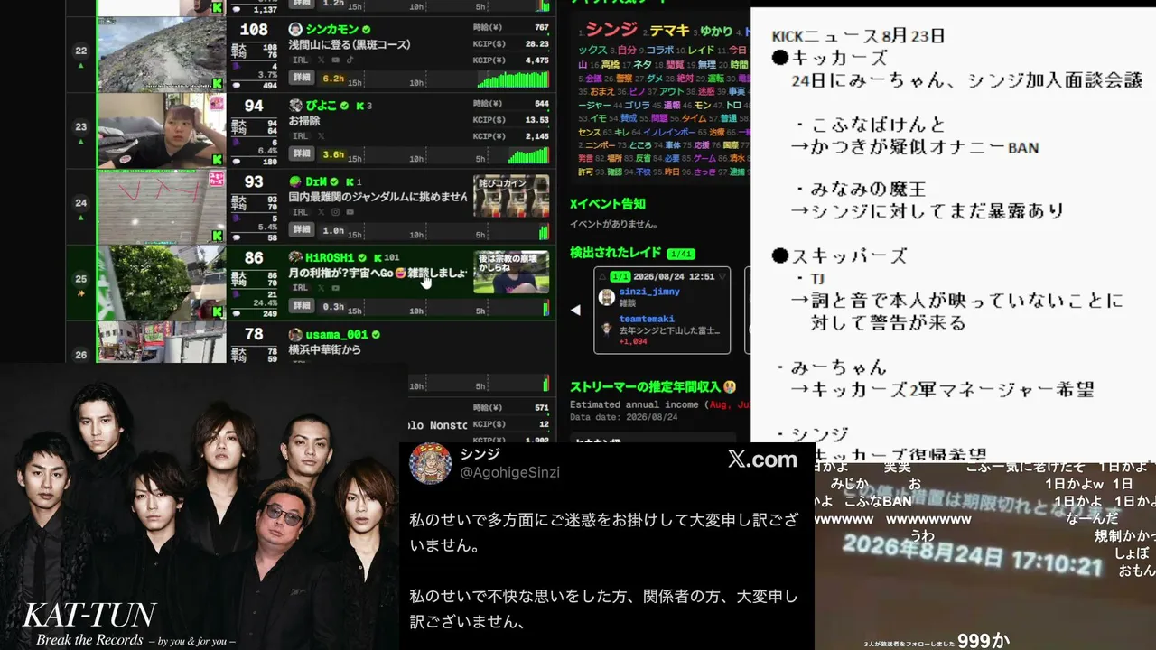
Task: Click the IRL tag in HiROSHi row
Action: 301,287
